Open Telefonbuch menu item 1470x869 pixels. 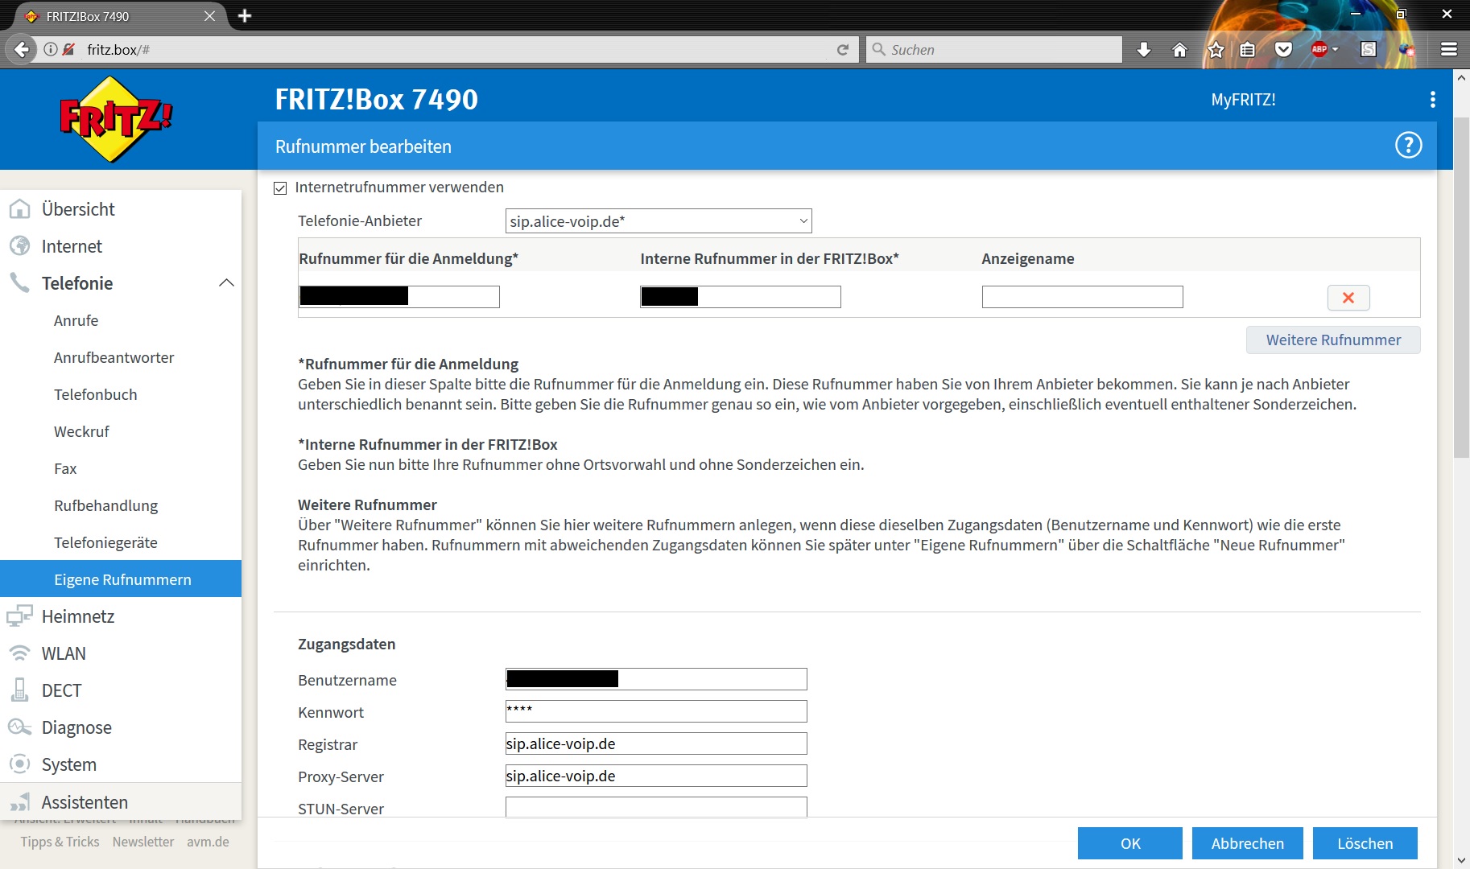(95, 394)
